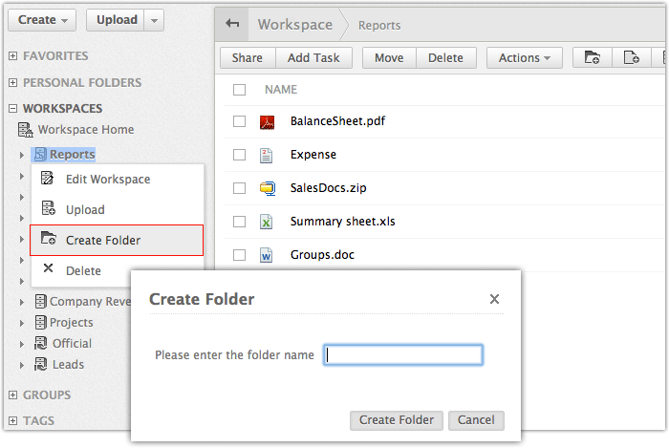
Task: Click the Leads workspace icon
Action: click(40, 364)
